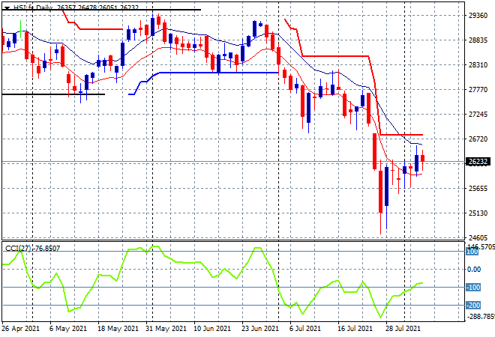Click the CCI level 100 tag

coord(472,252)
